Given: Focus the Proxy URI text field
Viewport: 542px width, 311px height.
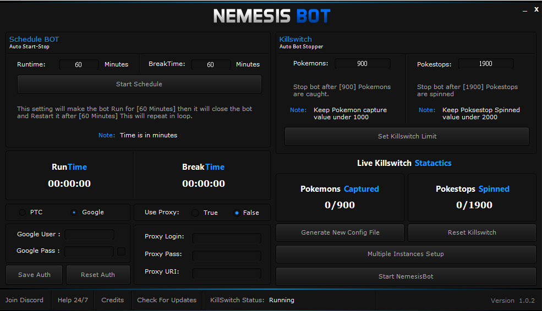Looking at the screenshot, I should click(x=227, y=273).
